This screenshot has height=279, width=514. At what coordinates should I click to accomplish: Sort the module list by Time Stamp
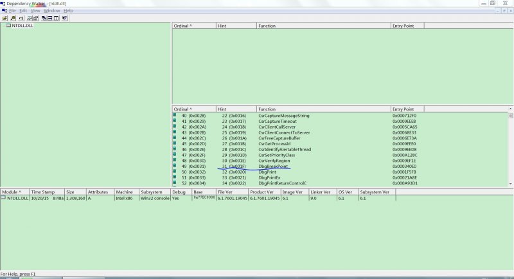tap(47, 192)
